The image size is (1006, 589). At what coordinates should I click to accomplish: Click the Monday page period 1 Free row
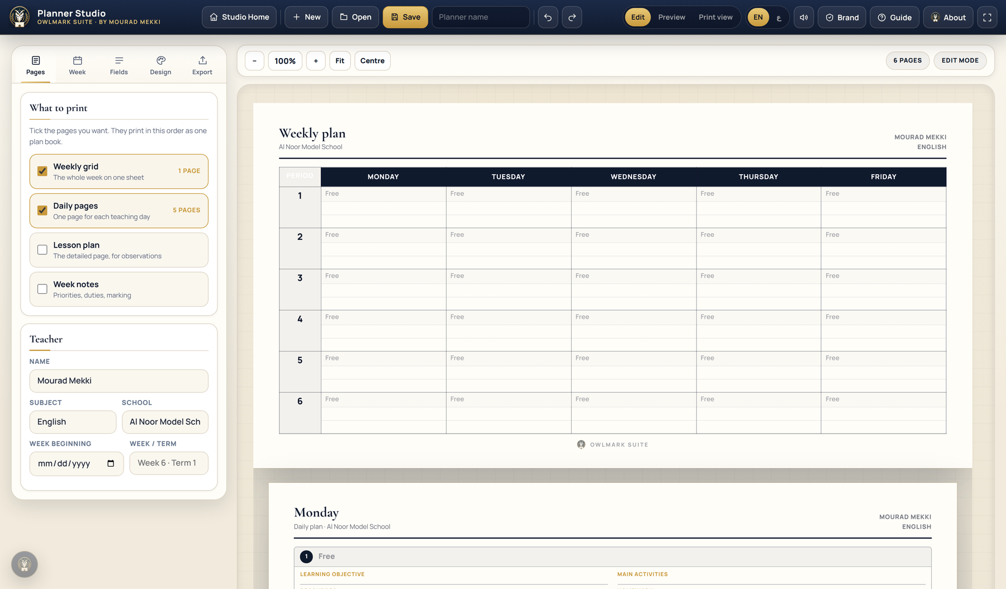[x=613, y=557]
